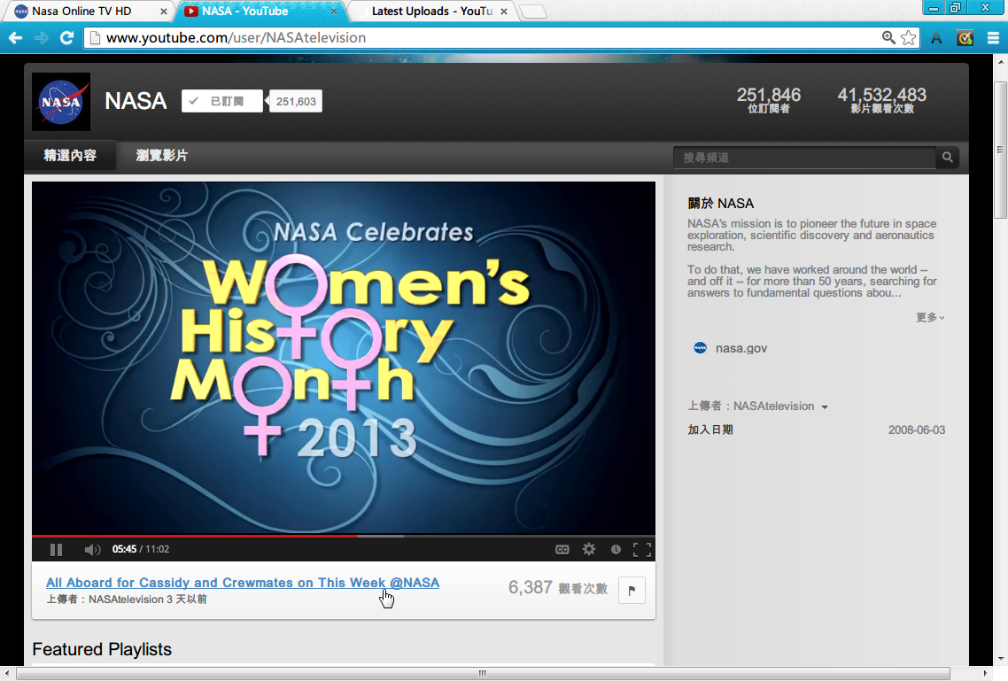Viewport: 1008px width, 681px height.
Task: Click the NASA channel name heading
Action: 136,101
